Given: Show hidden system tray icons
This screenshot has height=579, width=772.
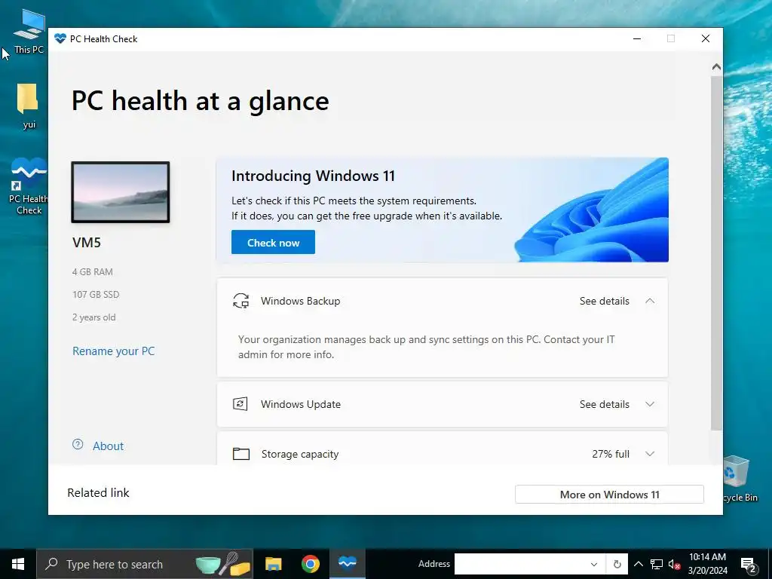Looking at the screenshot, I should point(638,564).
